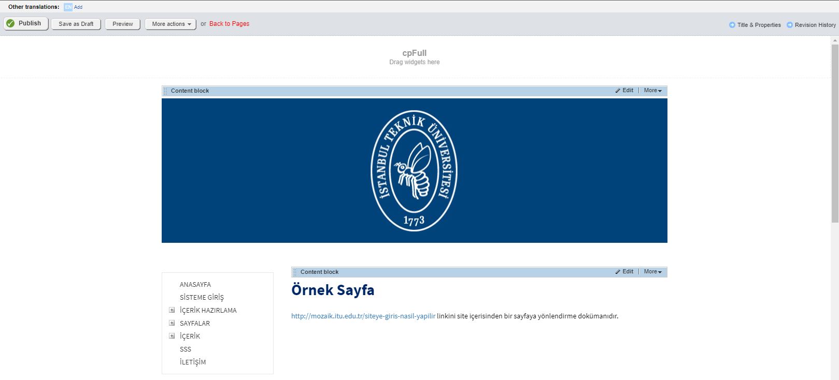Click the blue arrow icon beside Revision History
Image resolution: width=839 pixels, height=380 pixels.
click(790, 25)
